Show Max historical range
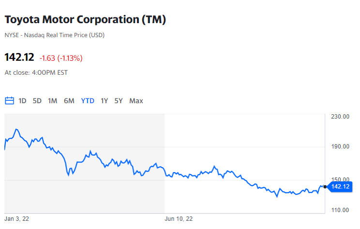This screenshot has height=229, width=360. pyautogui.click(x=136, y=101)
